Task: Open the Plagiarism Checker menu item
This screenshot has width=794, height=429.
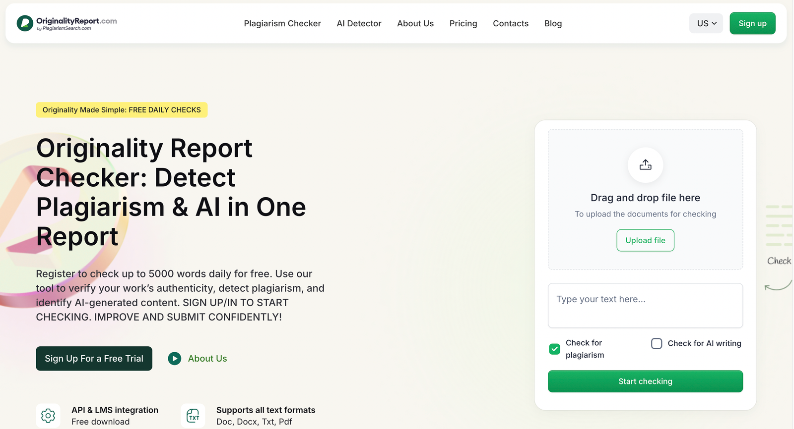Action: pyautogui.click(x=282, y=23)
